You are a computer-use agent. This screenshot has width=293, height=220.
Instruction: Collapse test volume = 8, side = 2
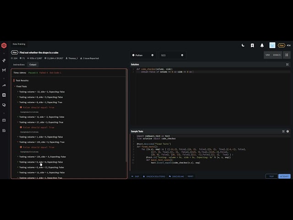click(40, 102)
